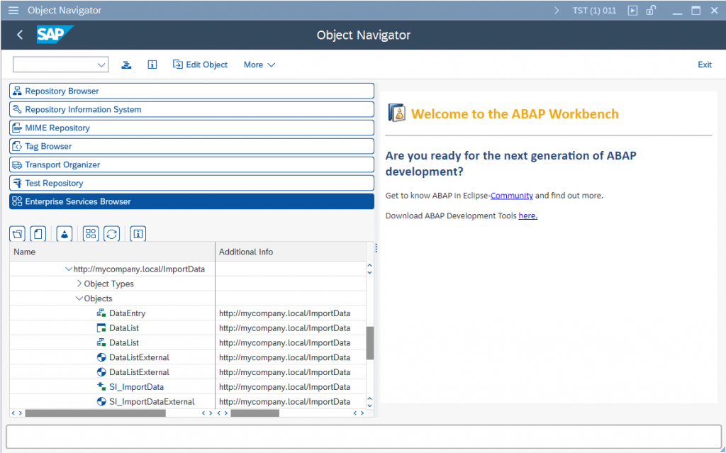
Task: Click the TST (1) 011 system label
Action: pos(595,10)
